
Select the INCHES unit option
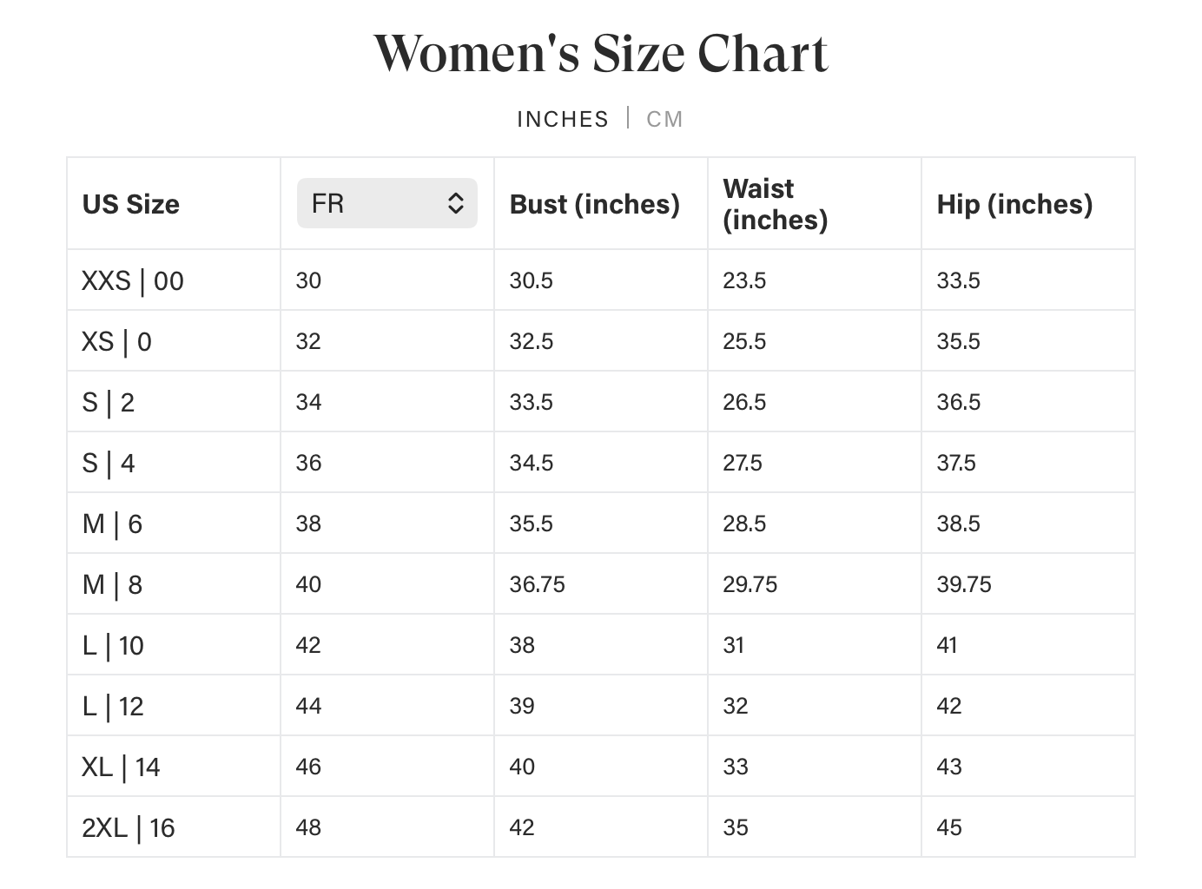pos(563,119)
